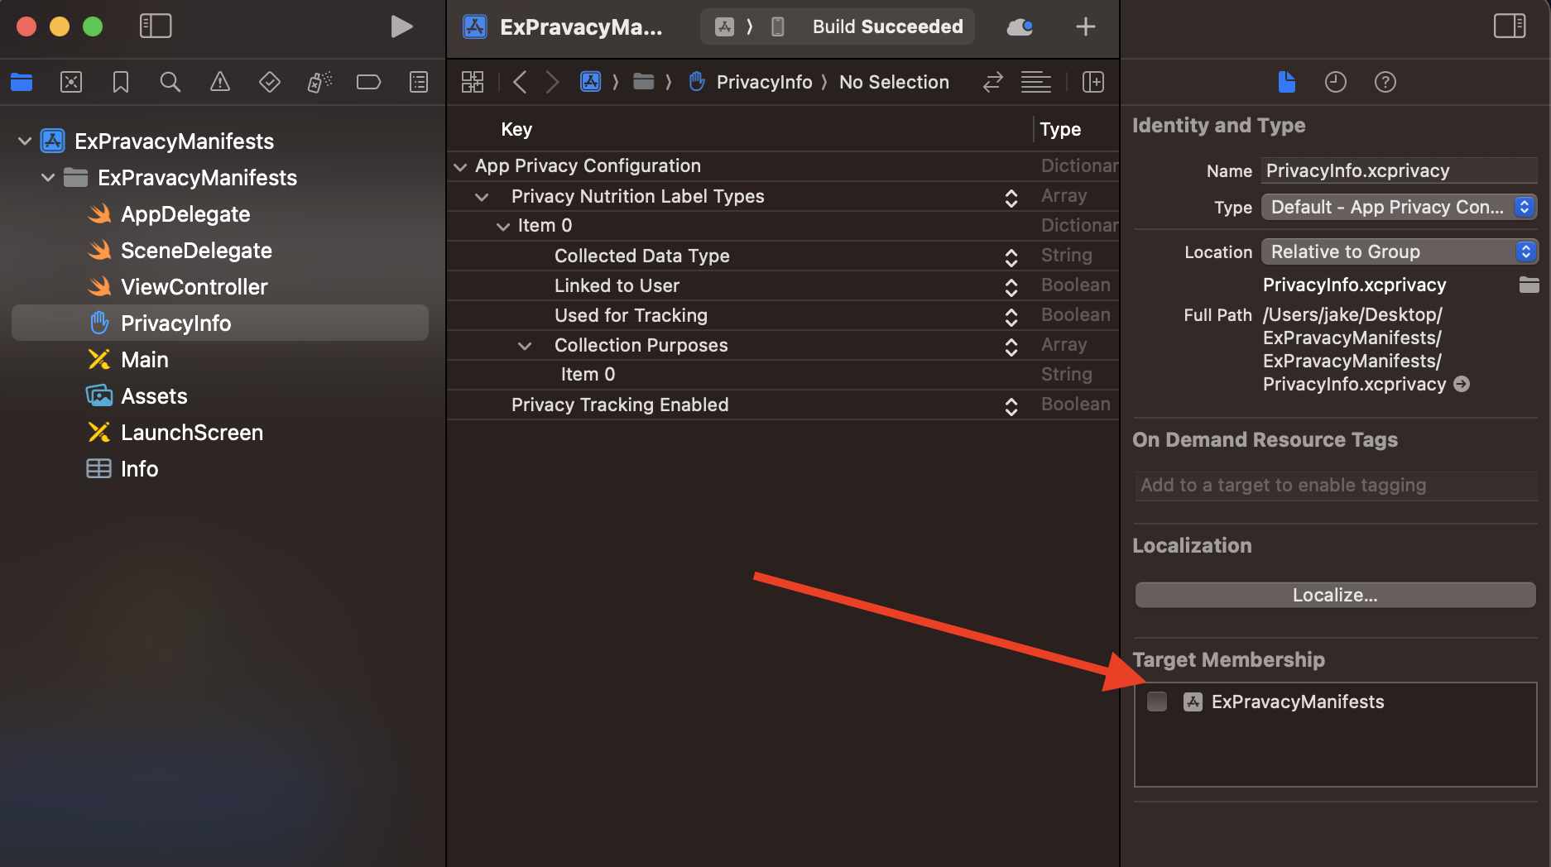The image size is (1551, 867).
Task: Open key stepper for Privacy Nutrition Label Types
Action: (x=1011, y=198)
